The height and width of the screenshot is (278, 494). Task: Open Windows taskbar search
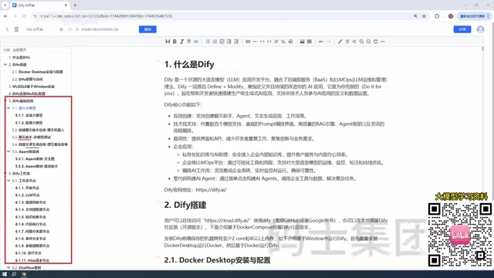pyautogui.click(x=14, y=274)
